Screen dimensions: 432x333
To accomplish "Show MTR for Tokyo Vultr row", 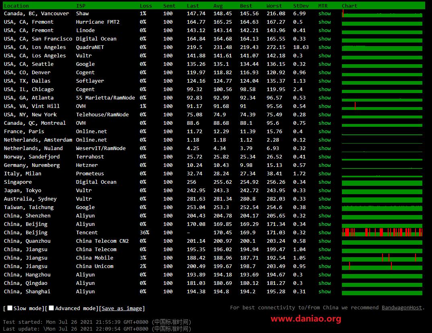I will point(325,191).
